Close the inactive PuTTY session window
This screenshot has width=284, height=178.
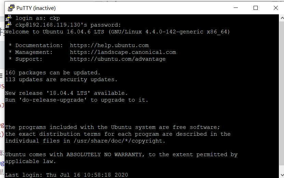[276, 8]
